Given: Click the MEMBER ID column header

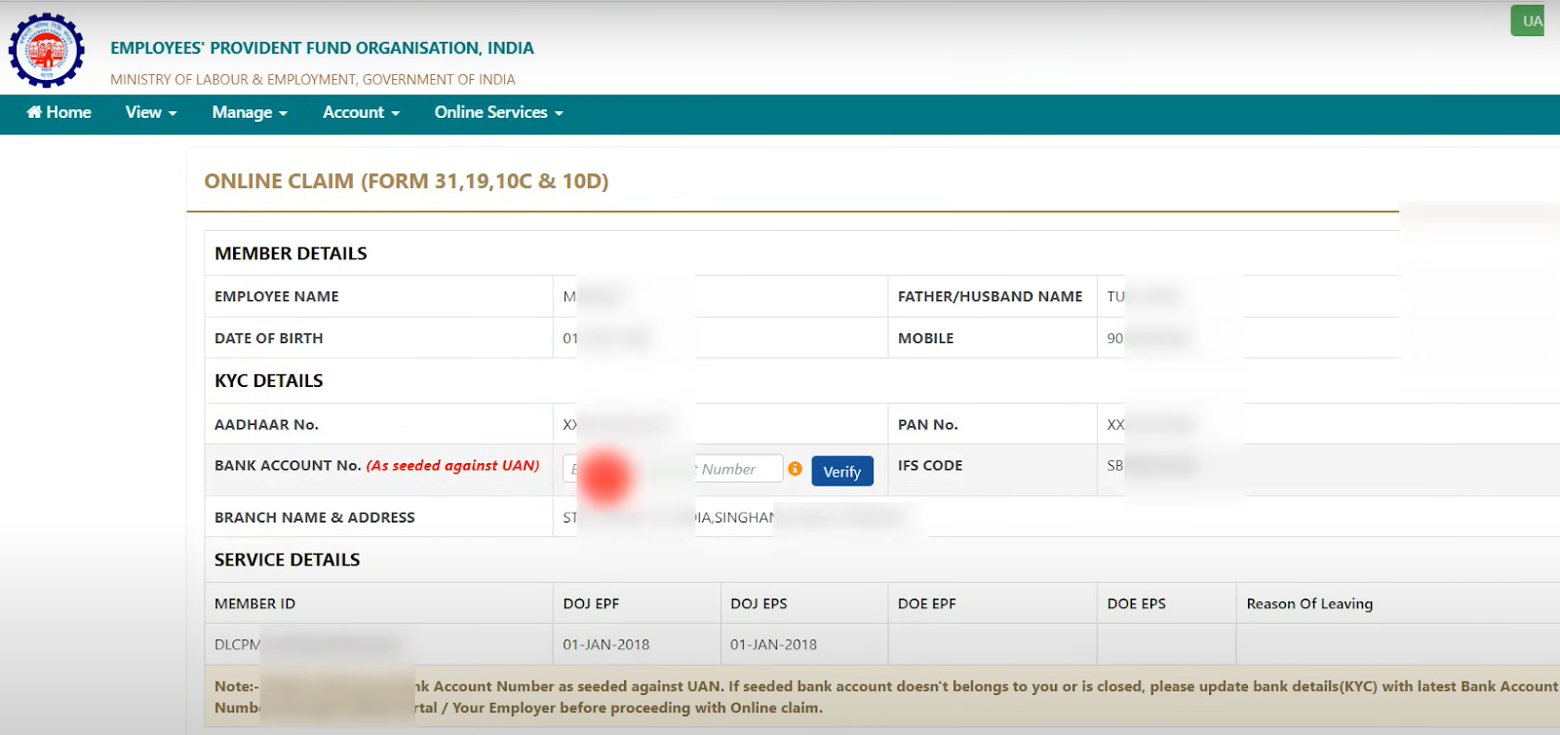Looking at the screenshot, I should click(x=255, y=603).
